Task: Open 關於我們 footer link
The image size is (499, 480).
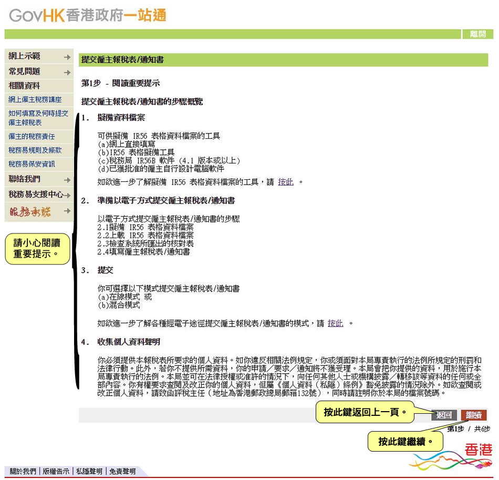Action: (23, 471)
